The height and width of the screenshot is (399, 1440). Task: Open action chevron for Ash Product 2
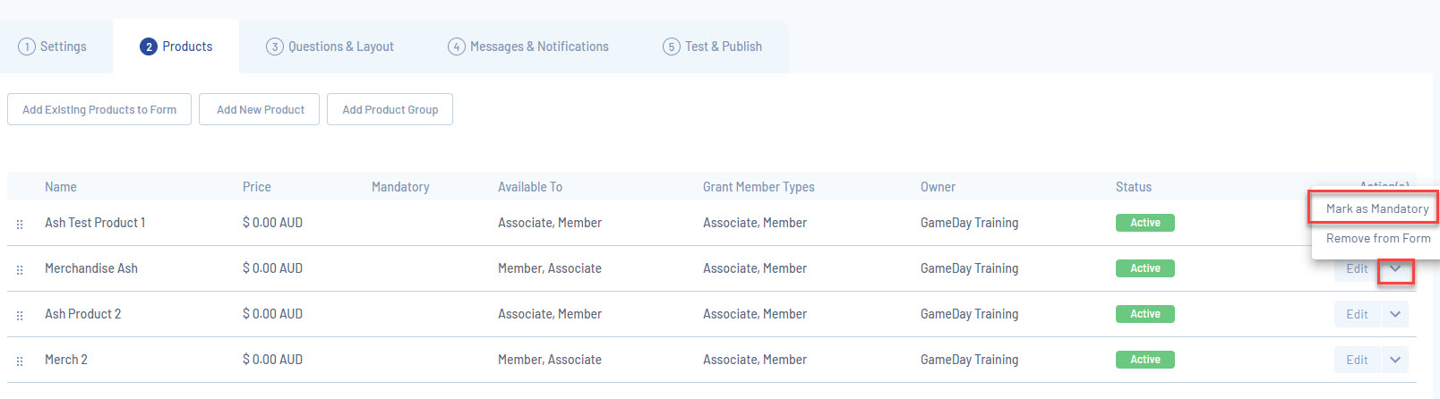tap(1395, 314)
